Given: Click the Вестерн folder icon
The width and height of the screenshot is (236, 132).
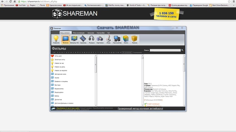Looking at the screenshot, I should 52,85.
